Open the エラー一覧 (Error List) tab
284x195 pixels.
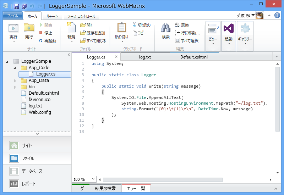pyautogui.click(x=136, y=188)
